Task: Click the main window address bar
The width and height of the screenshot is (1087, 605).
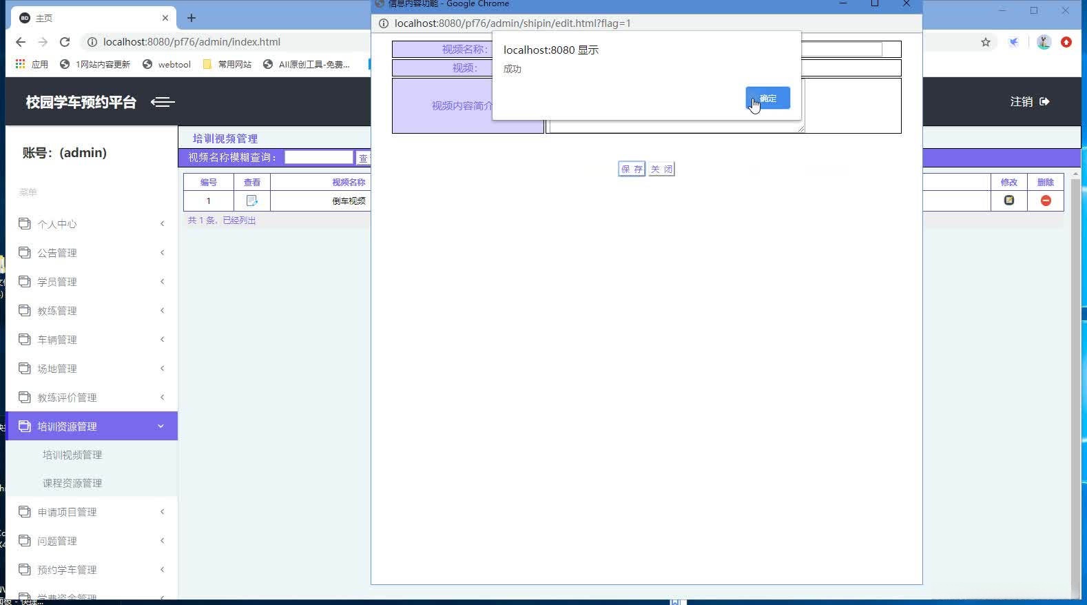Action: coord(191,42)
